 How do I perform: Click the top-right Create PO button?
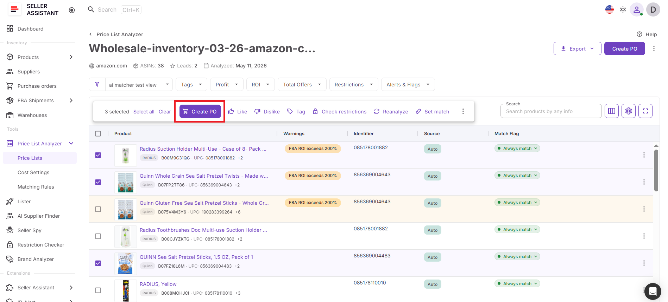tap(624, 48)
